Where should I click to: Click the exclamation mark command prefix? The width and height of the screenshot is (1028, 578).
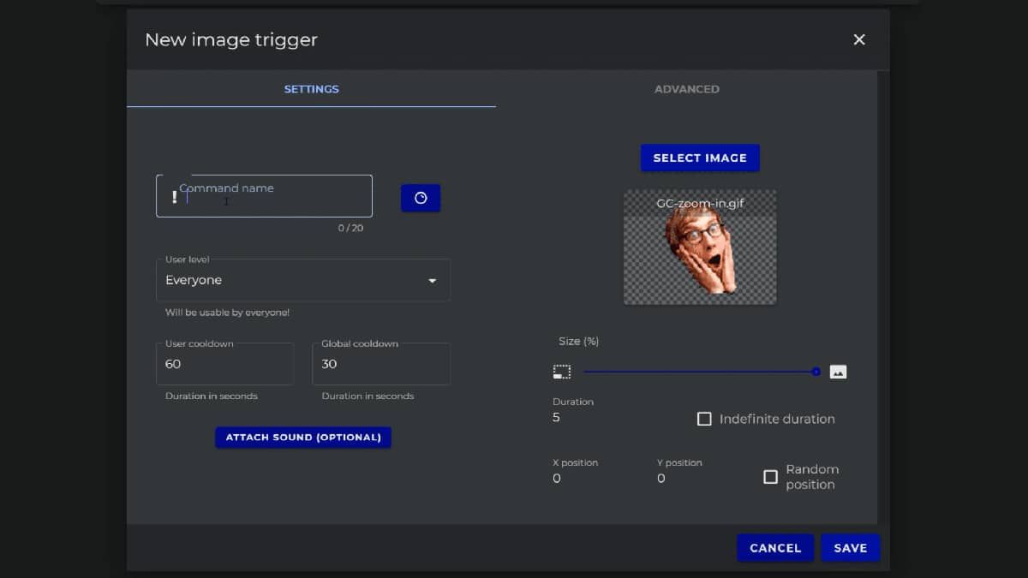pos(175,198)
